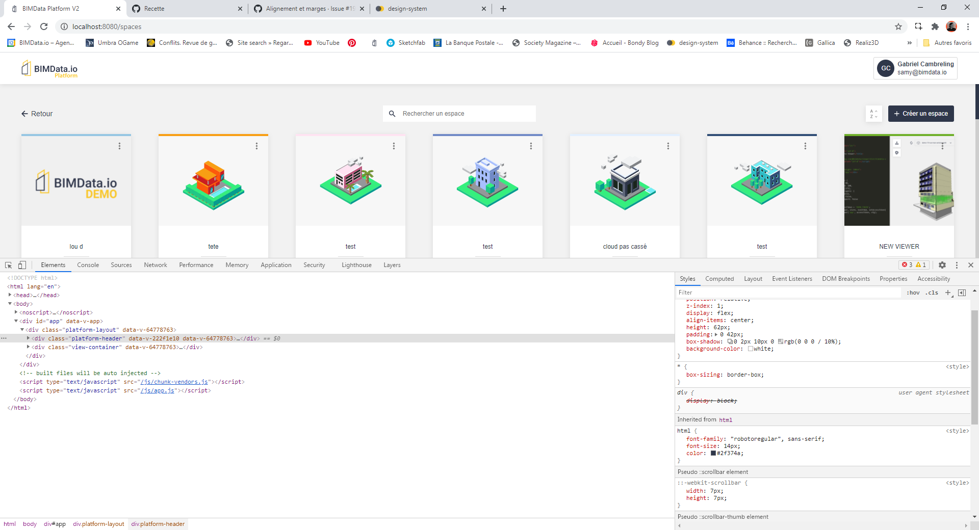Viewport: 979px width, 530px height.
Task: Open DevTools settings gear
Action: [x=942, y=265]
